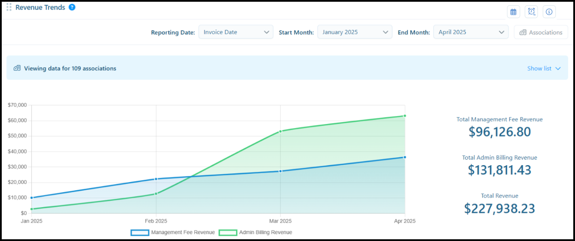Click the help question mark beside Revenue Trends
The height and width of the screenshot is (241, 575).
(72, 7)
